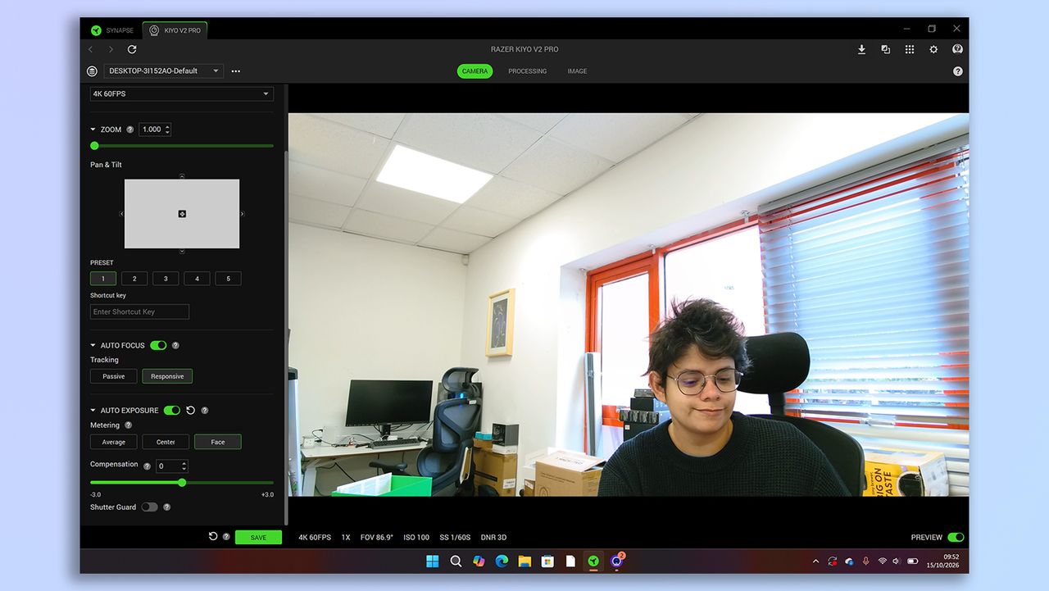Viewport: 1049px width, 591px height.
Task: Open the downloads icon in the top bar
Action: tap(862, 49)
